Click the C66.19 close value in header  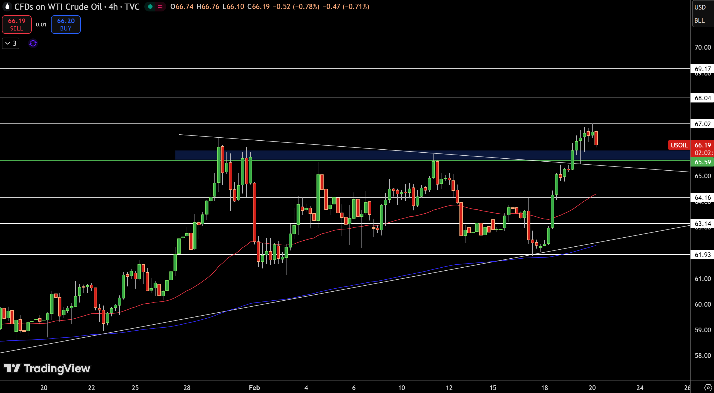click(x=258, y=6)
